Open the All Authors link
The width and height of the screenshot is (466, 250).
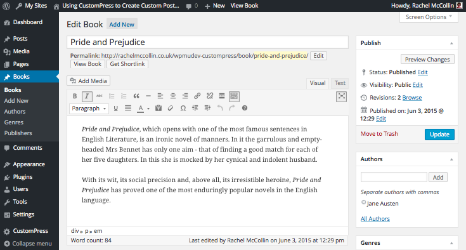click(375, 219)
